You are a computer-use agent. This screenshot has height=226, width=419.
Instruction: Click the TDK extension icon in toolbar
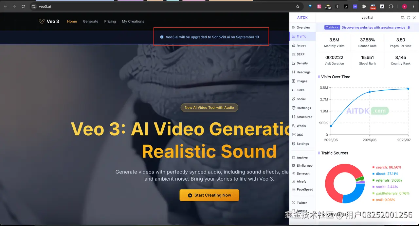[x=355, y=7]
